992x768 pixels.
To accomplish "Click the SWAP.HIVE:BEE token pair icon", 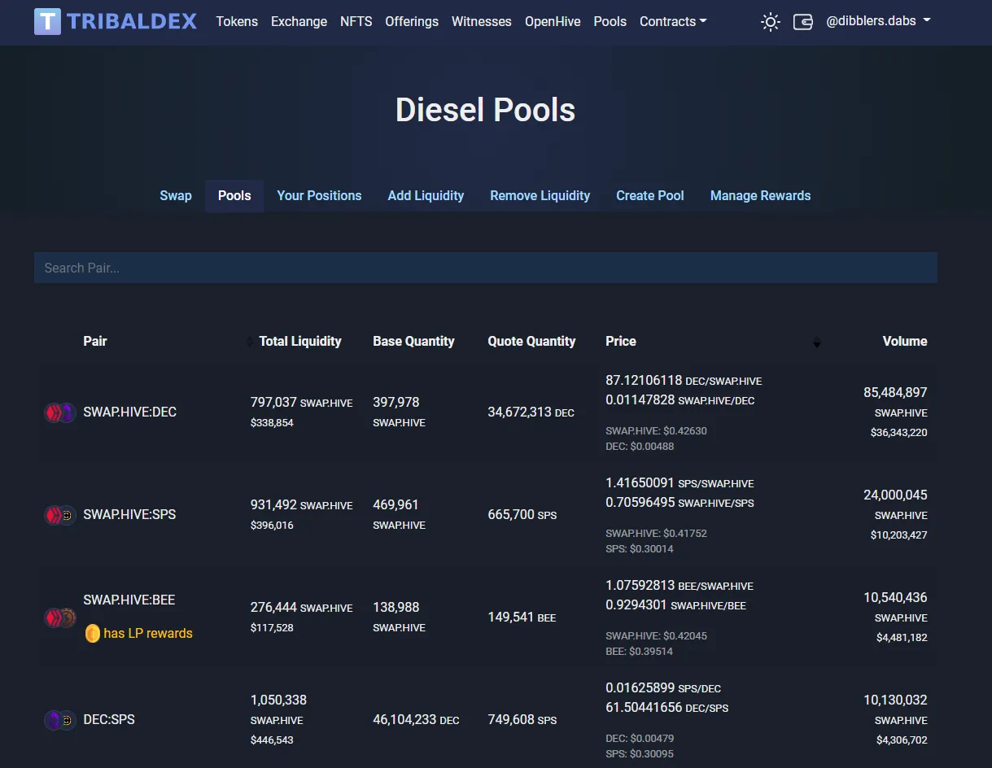I will click(x=59, y=617).
